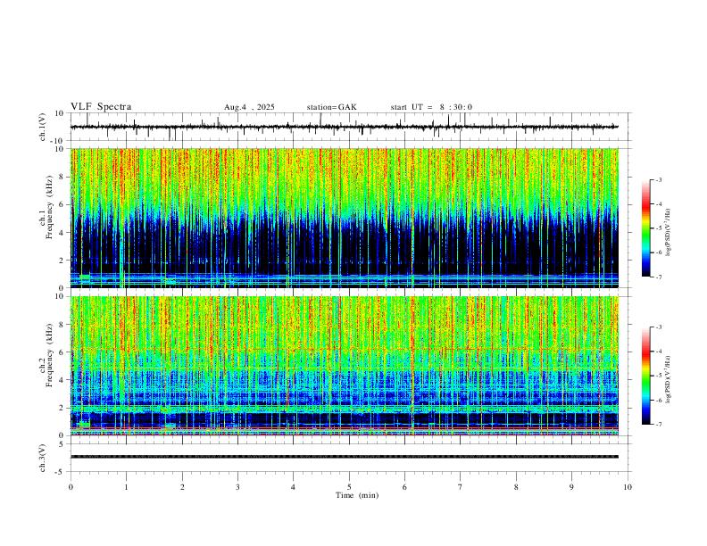
Task: Click the time axis tick label "2"
Action: (x=182, y=487)
